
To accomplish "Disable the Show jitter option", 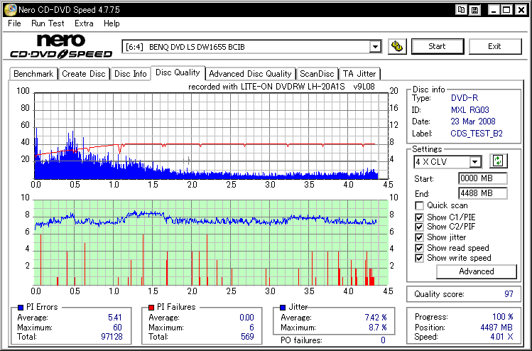I will point(419,237).
